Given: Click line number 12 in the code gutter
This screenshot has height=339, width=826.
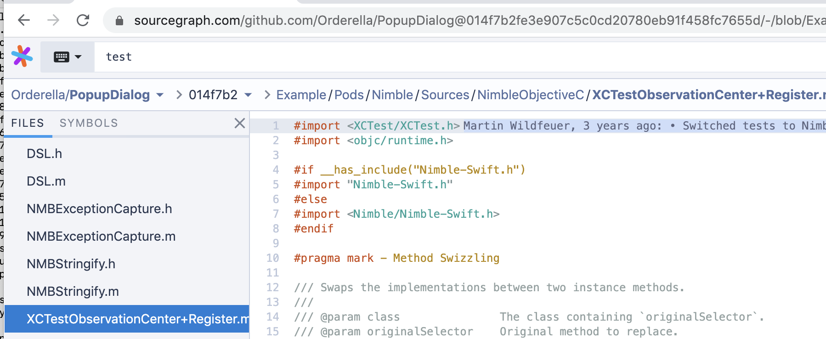Looking at the screenshot, I should 272,287.
